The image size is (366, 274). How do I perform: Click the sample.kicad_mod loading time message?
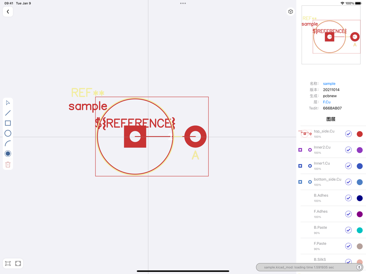[299, 267]
